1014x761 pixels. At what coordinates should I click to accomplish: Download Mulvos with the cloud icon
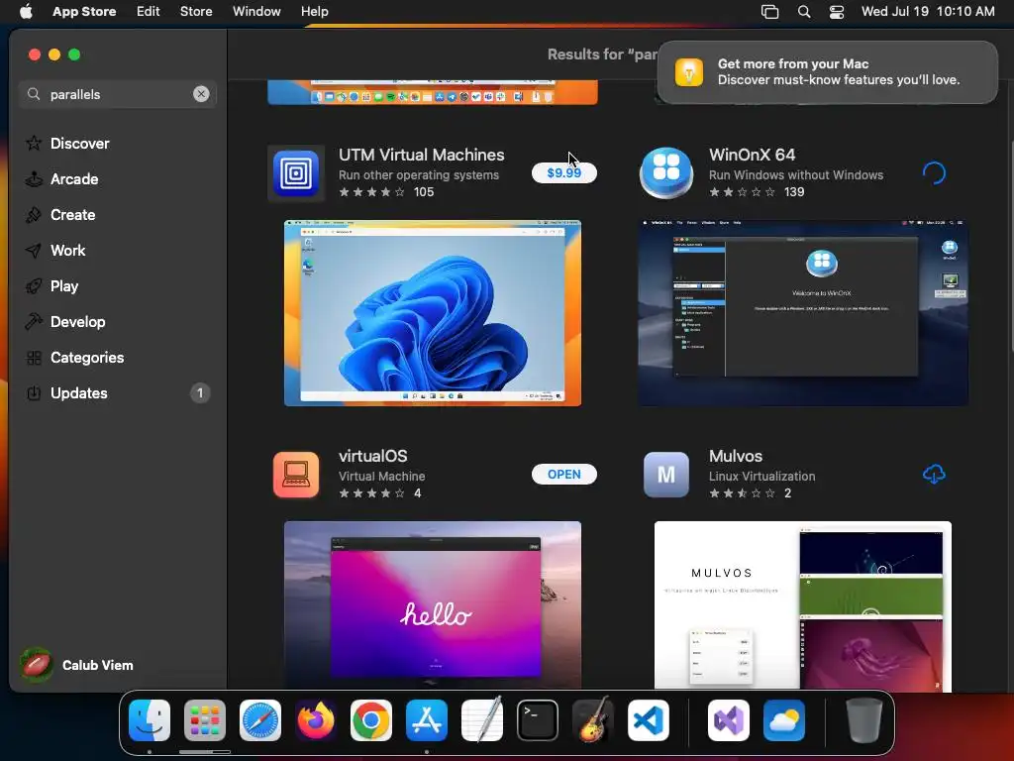934,475
